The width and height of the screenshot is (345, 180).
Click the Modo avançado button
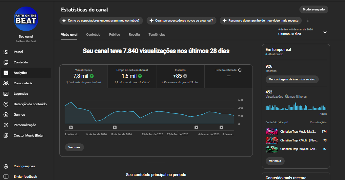tap(314, 9)
